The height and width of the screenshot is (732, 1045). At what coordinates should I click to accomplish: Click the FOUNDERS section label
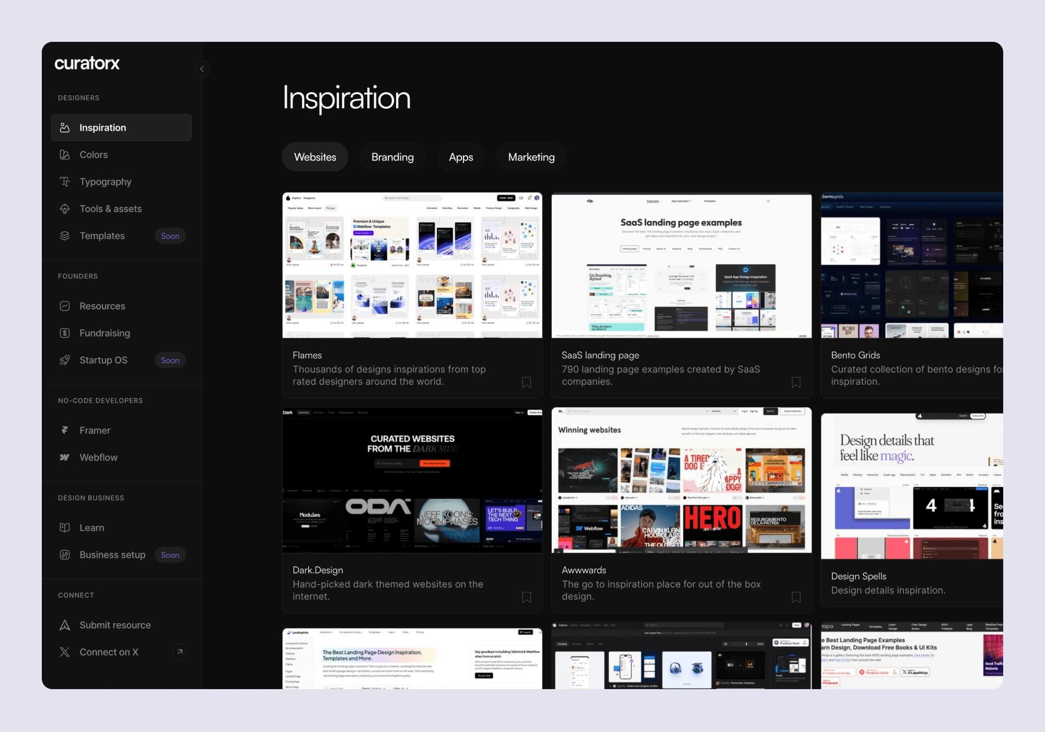click(x=78, y=276)
